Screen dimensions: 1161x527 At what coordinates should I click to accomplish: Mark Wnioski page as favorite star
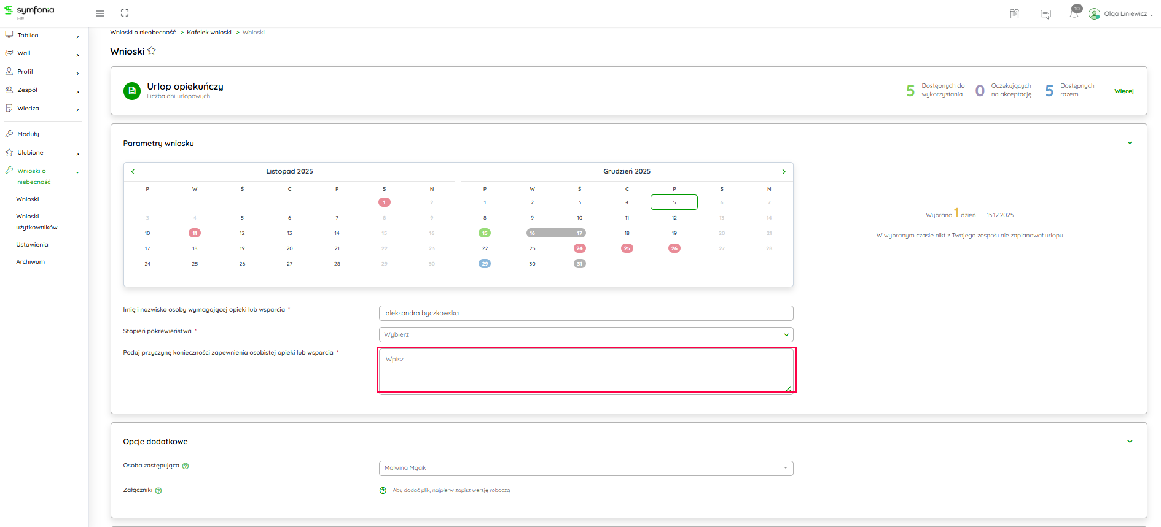[x=152, y=51]
